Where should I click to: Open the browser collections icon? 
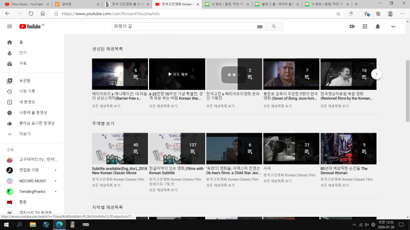378,14
